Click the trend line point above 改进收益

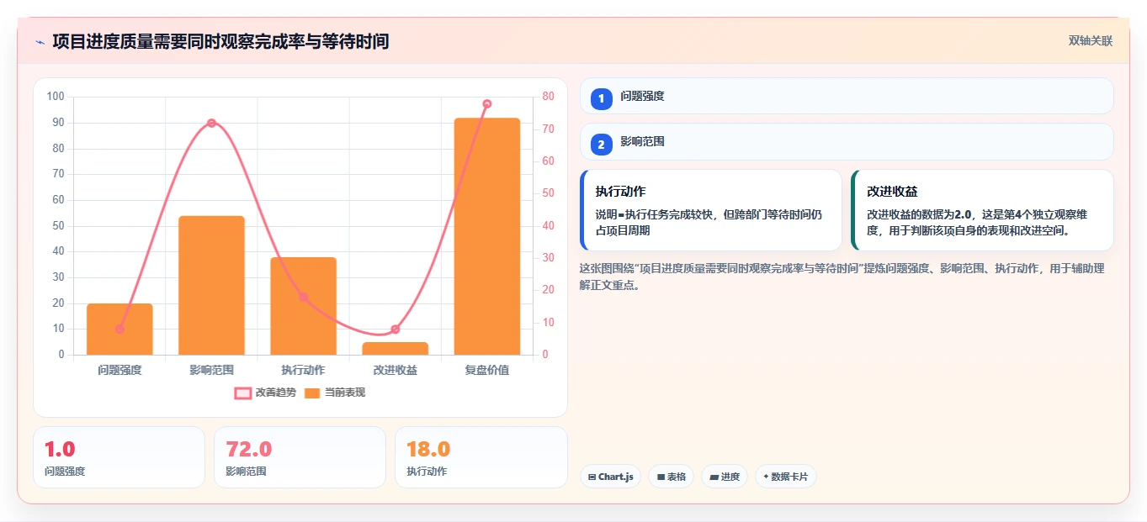click(396, 330)
